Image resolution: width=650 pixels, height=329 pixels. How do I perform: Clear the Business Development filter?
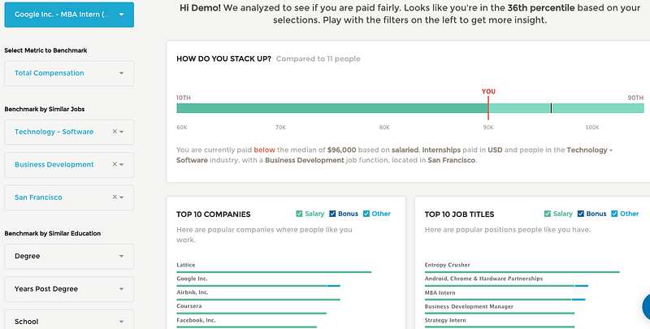(x=115, y=164)
